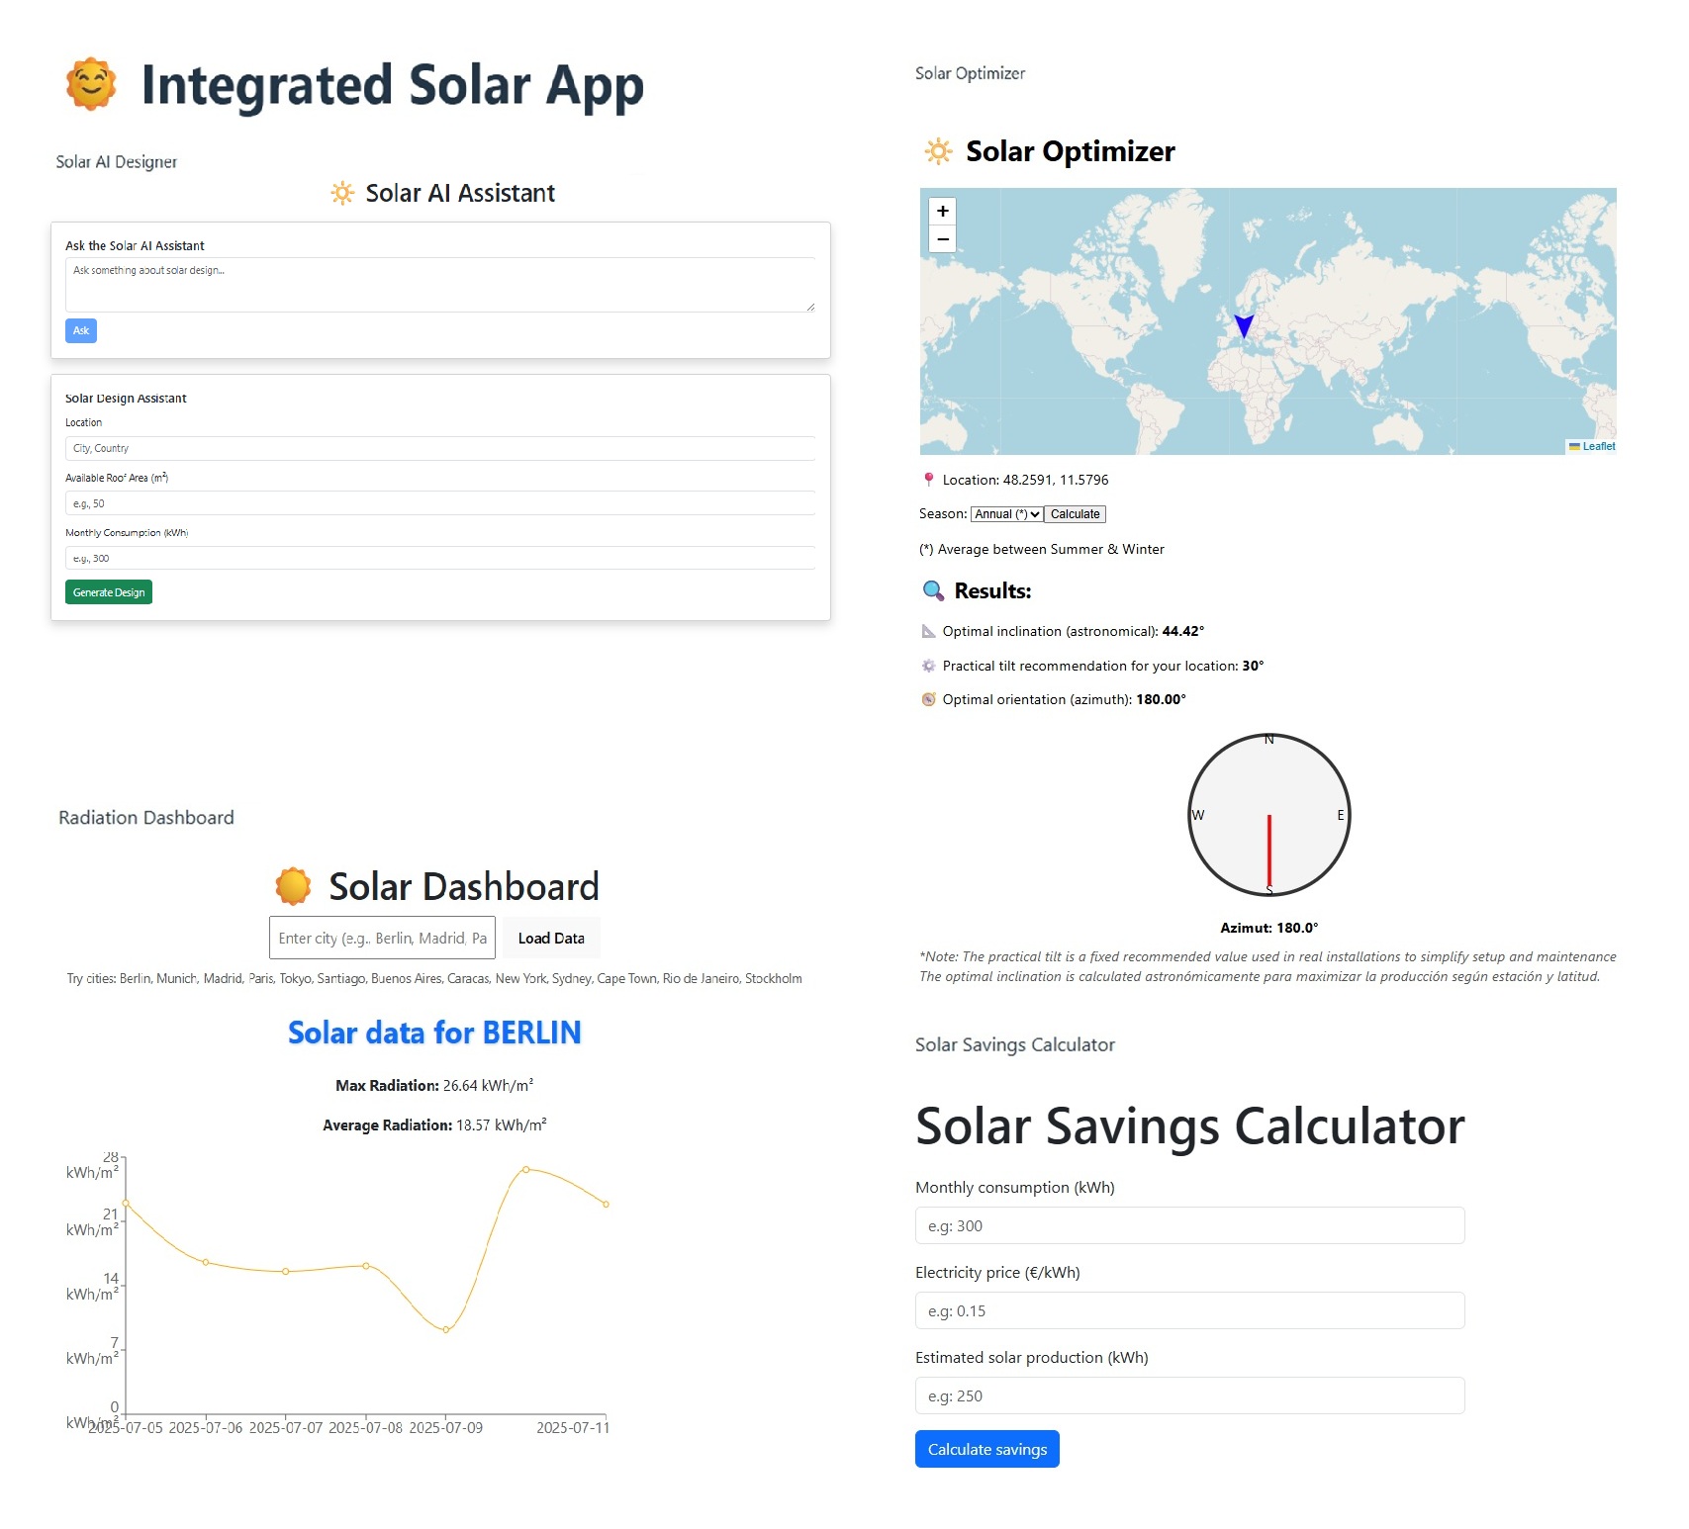Screen dimensions: 1689x1529
Task: Click the sun icon next to Solar AI Assistant
Action: coord(342,193)
